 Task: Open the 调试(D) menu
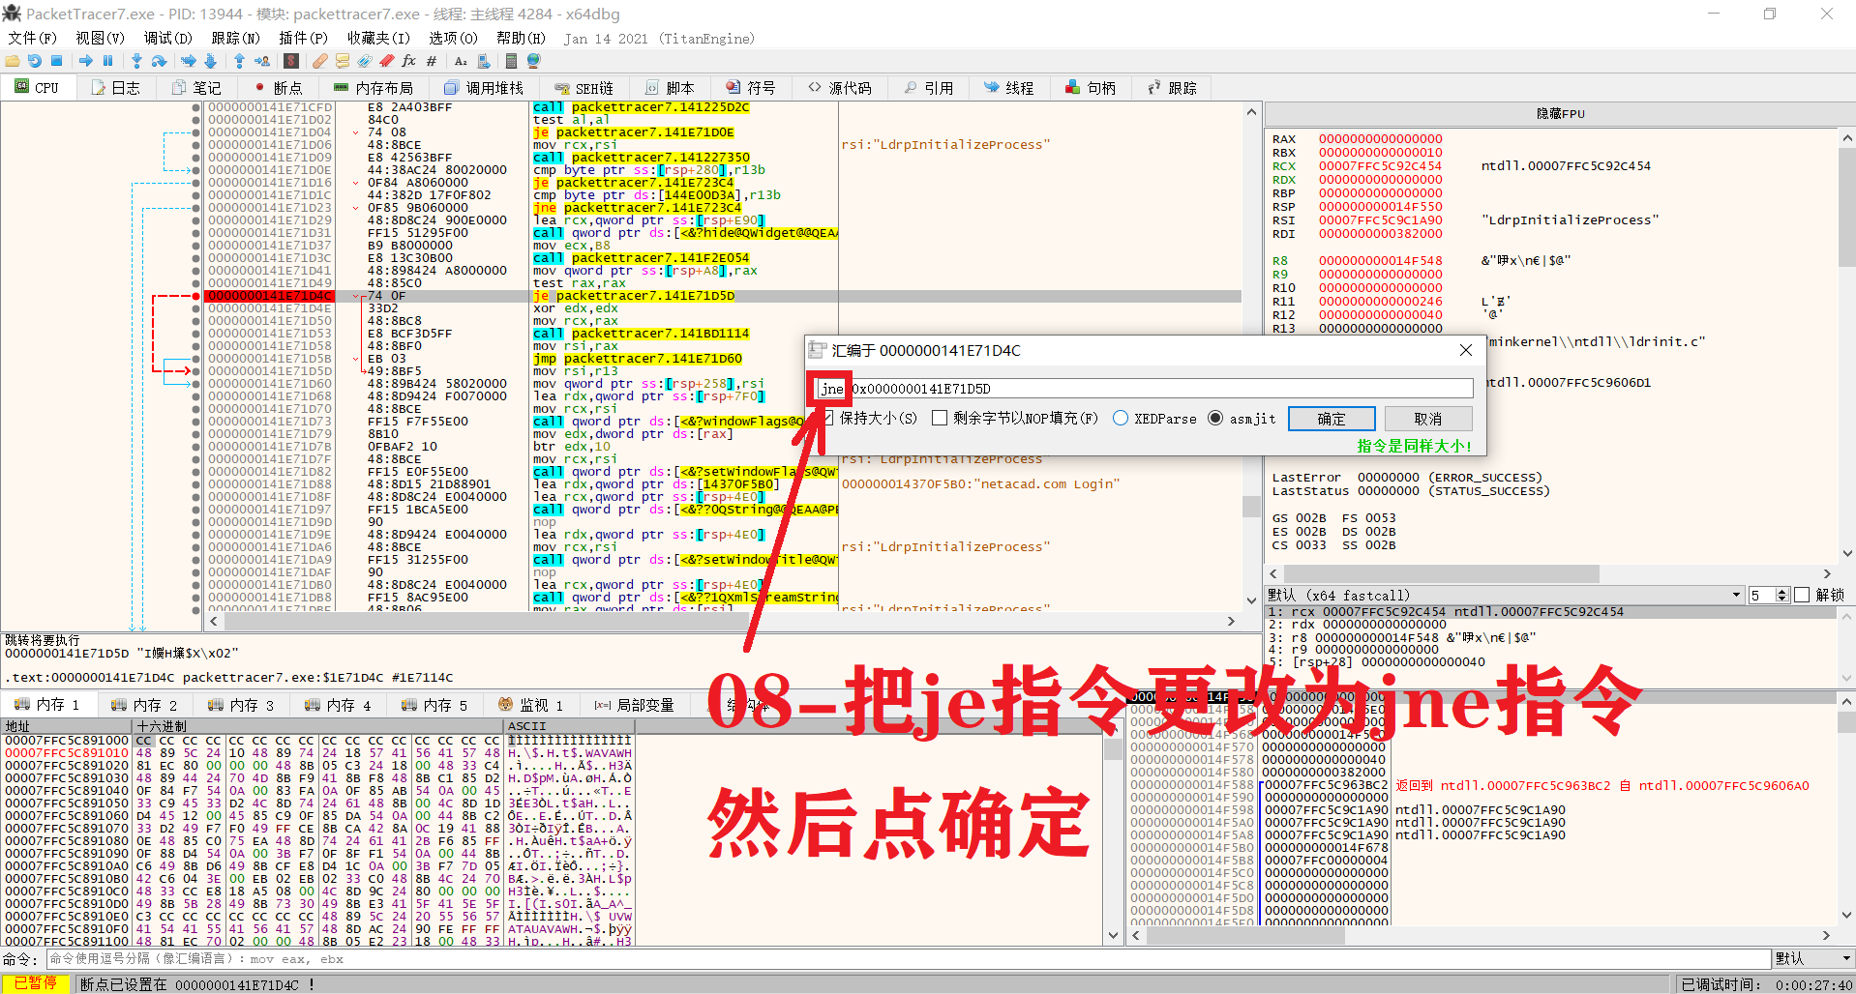[166, 39]
